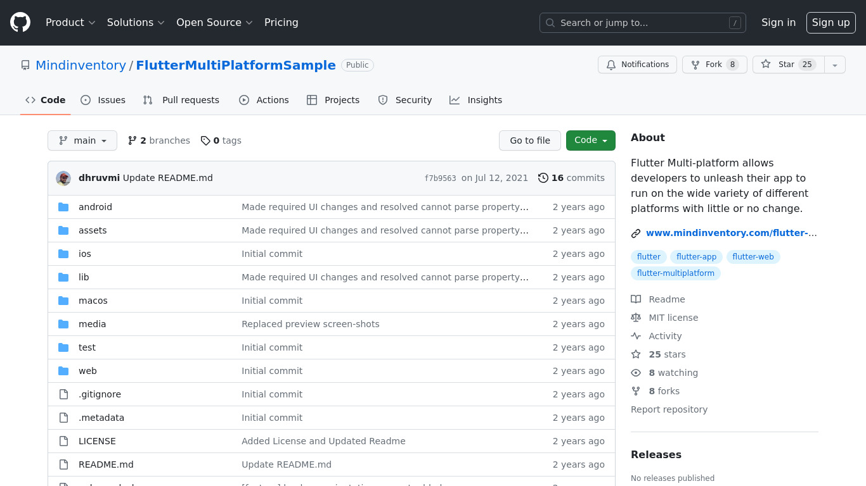This screenshot has width=866, height=486.
Task: Expand the Solutions menu
Action: pyautogui.click(x=136, y=23)
